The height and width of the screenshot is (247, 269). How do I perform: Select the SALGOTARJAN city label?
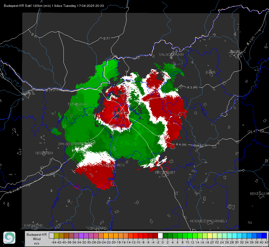point(171,55)
